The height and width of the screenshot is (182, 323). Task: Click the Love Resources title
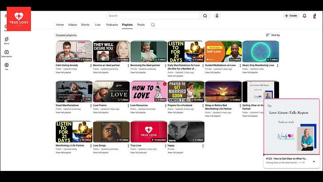[x=139, y=105]
